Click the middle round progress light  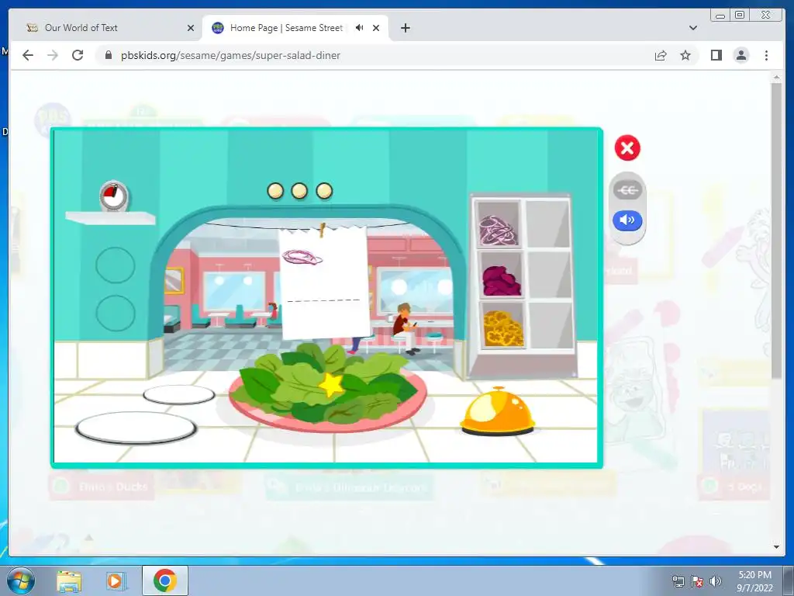(299, 191)
